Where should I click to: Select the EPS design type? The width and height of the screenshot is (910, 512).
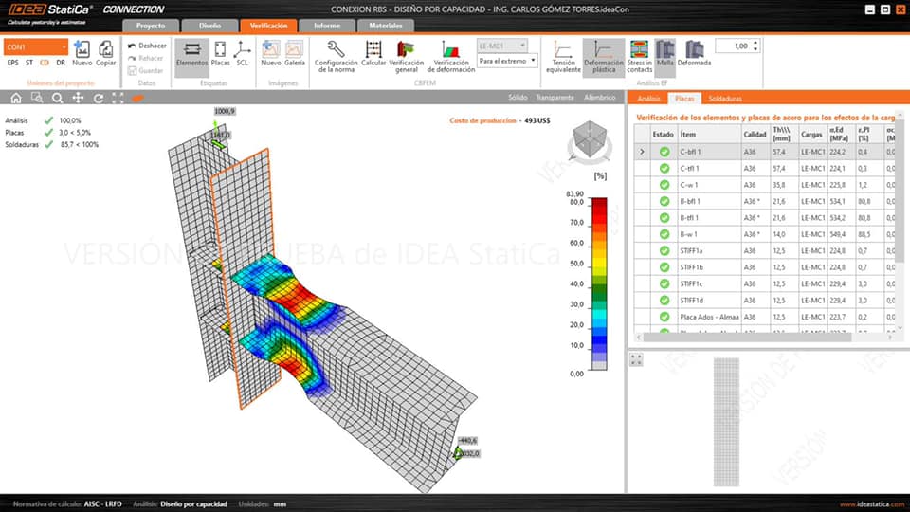coord(12,63)
